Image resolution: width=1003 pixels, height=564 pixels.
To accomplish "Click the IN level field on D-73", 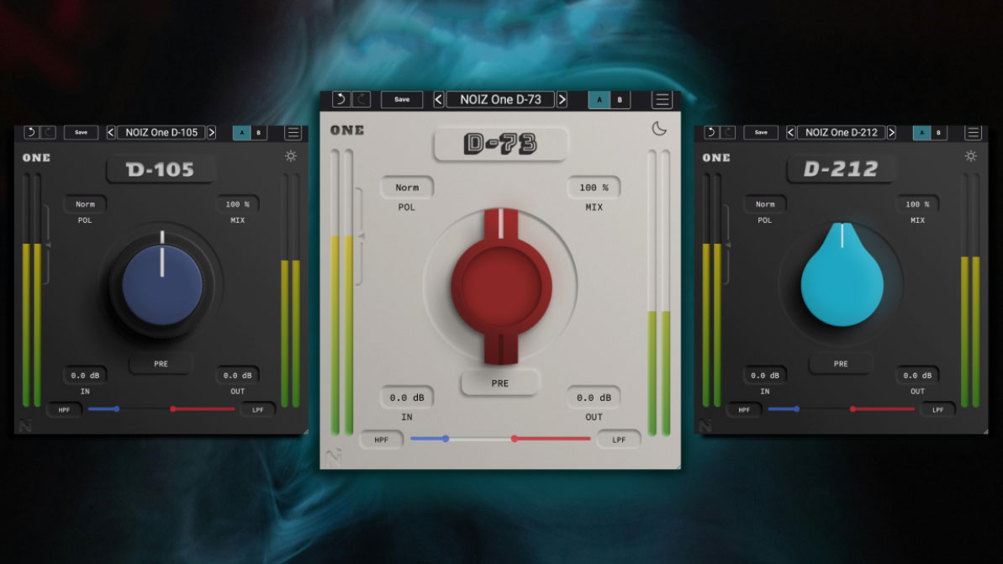I will (x=406, y=397).
